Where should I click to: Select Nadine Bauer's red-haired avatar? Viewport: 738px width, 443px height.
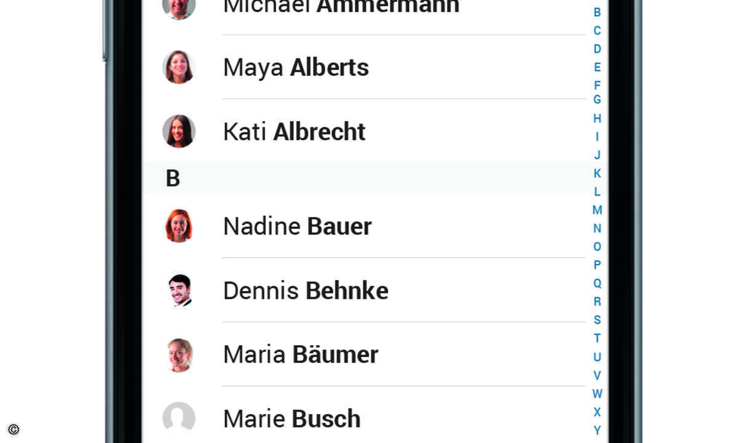(x=179, y=226)
